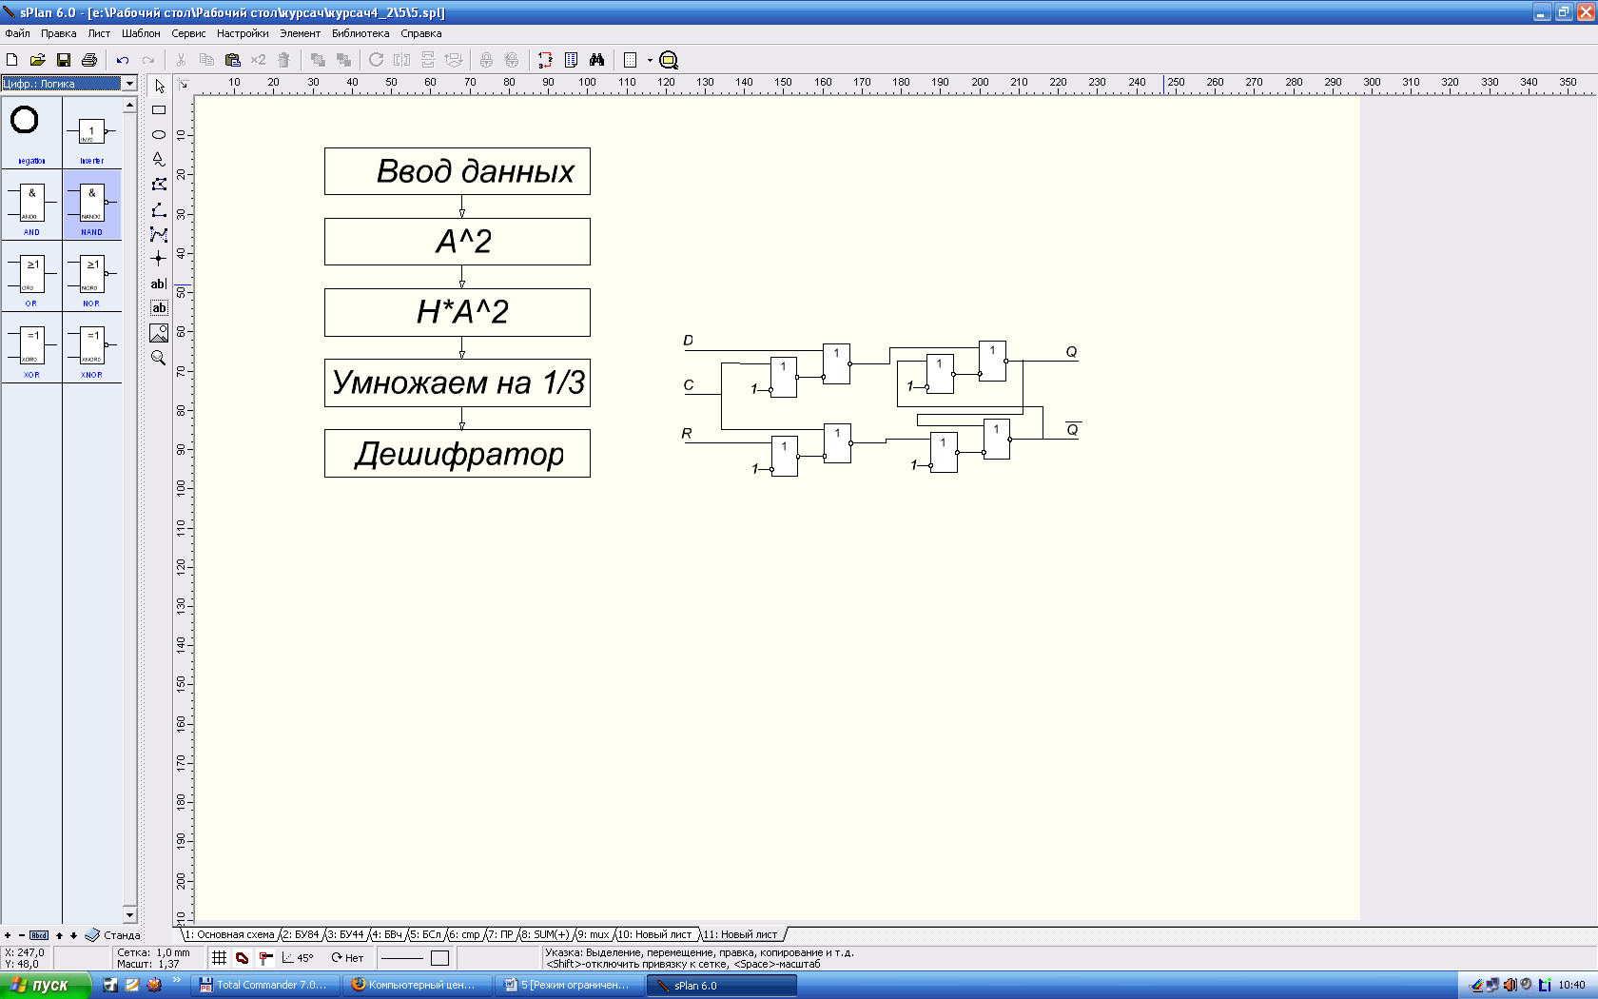This screenshot has height=999, width=1598.
Task: Click the Abcd label button under library
Action: coord(39,935)
